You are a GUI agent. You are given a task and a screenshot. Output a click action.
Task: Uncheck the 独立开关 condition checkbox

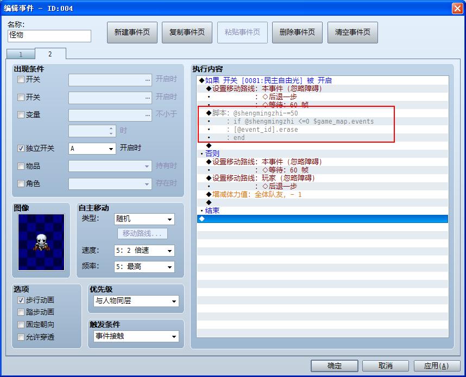(21, 148)
